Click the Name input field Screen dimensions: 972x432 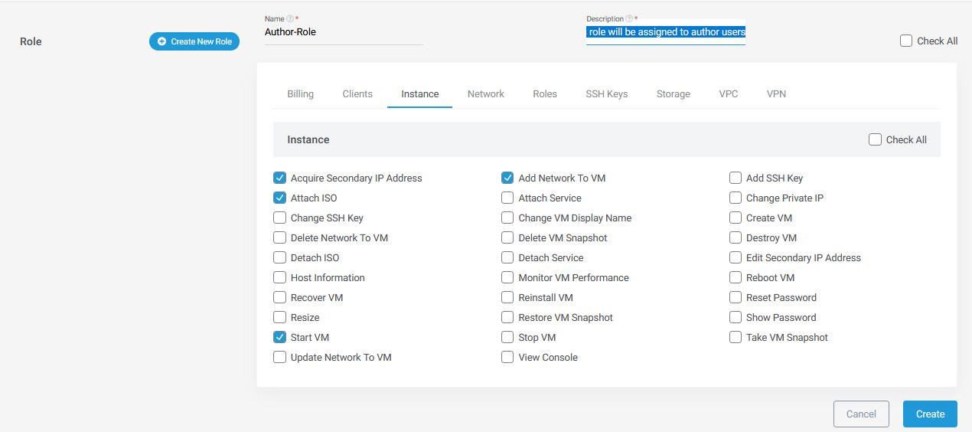(x=344, y=33)
